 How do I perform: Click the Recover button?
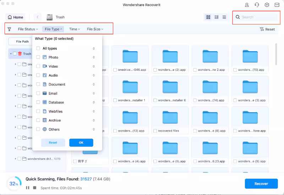point(261,184)
